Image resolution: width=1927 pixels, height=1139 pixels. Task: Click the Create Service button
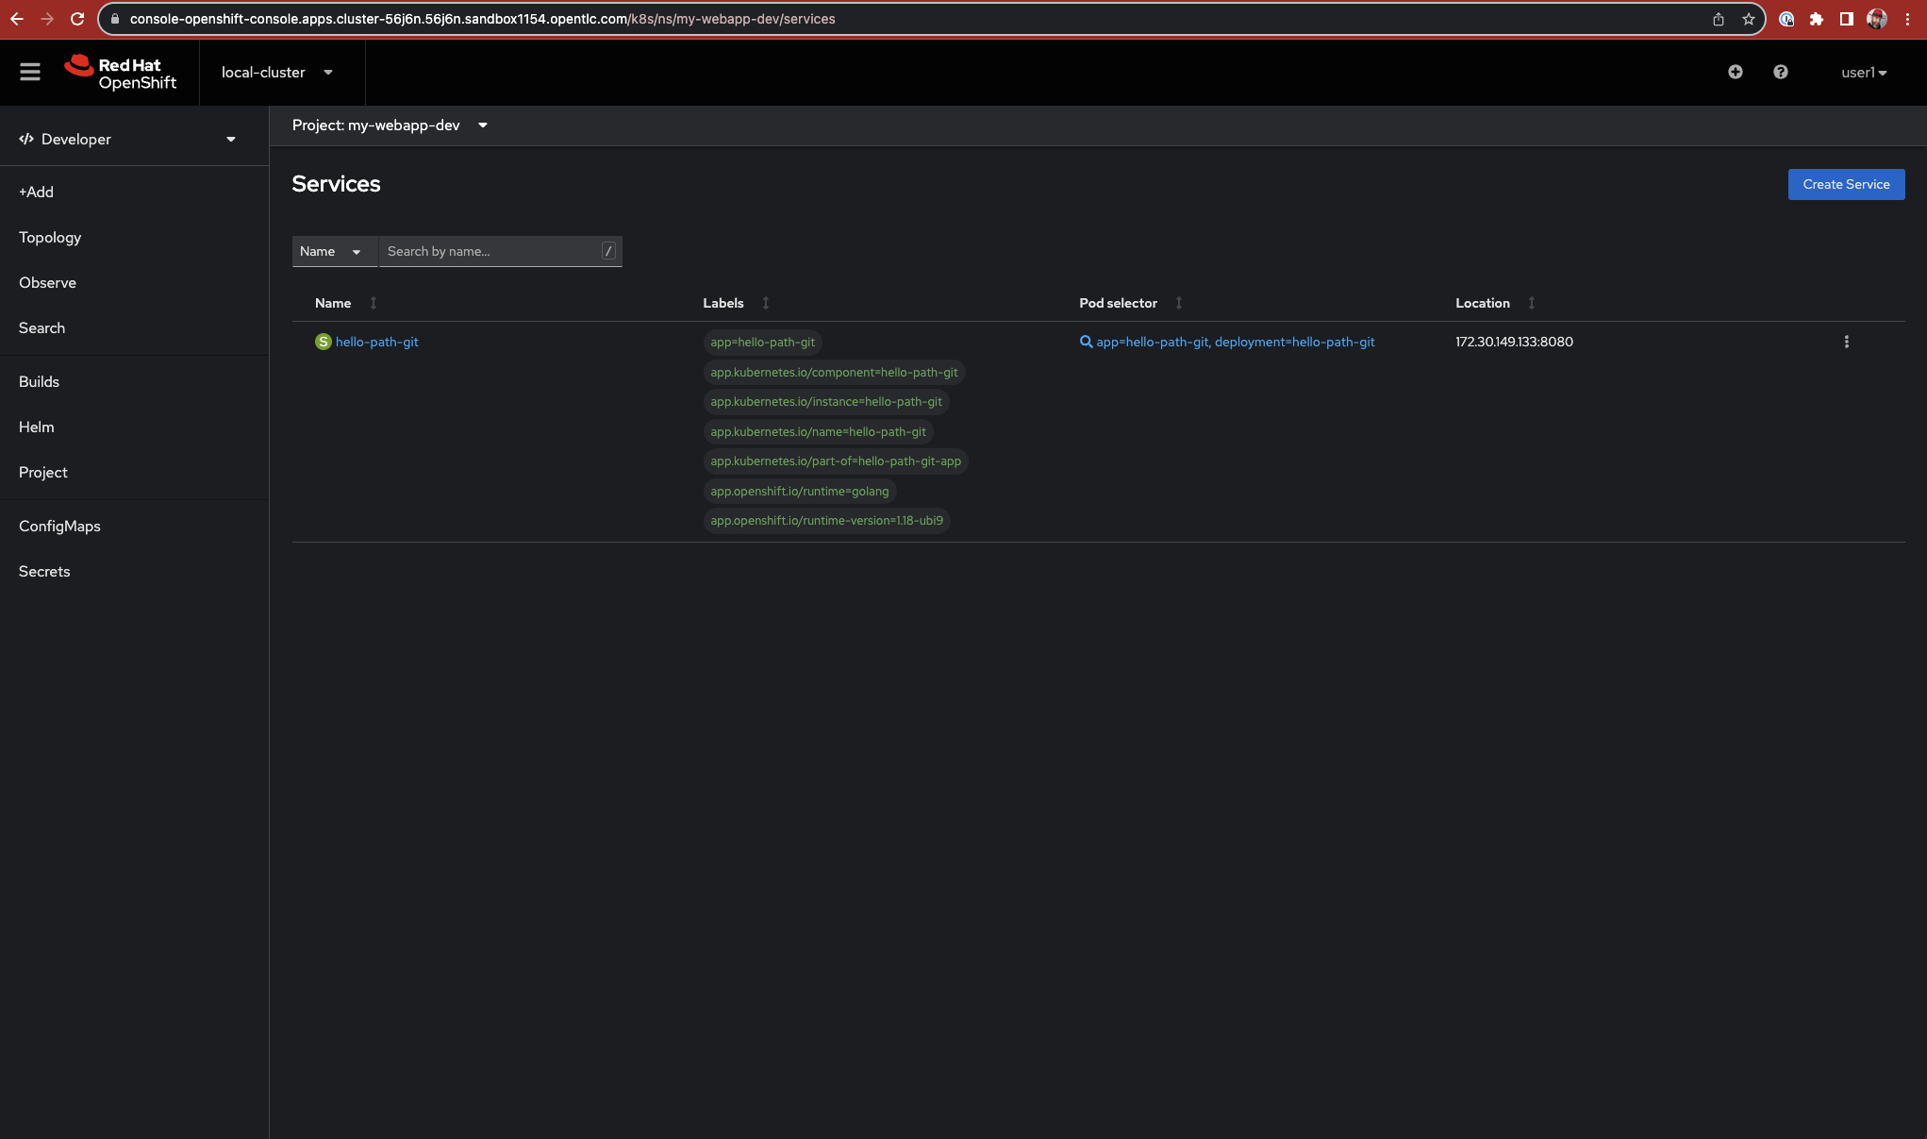click(x=1845, y=184)
